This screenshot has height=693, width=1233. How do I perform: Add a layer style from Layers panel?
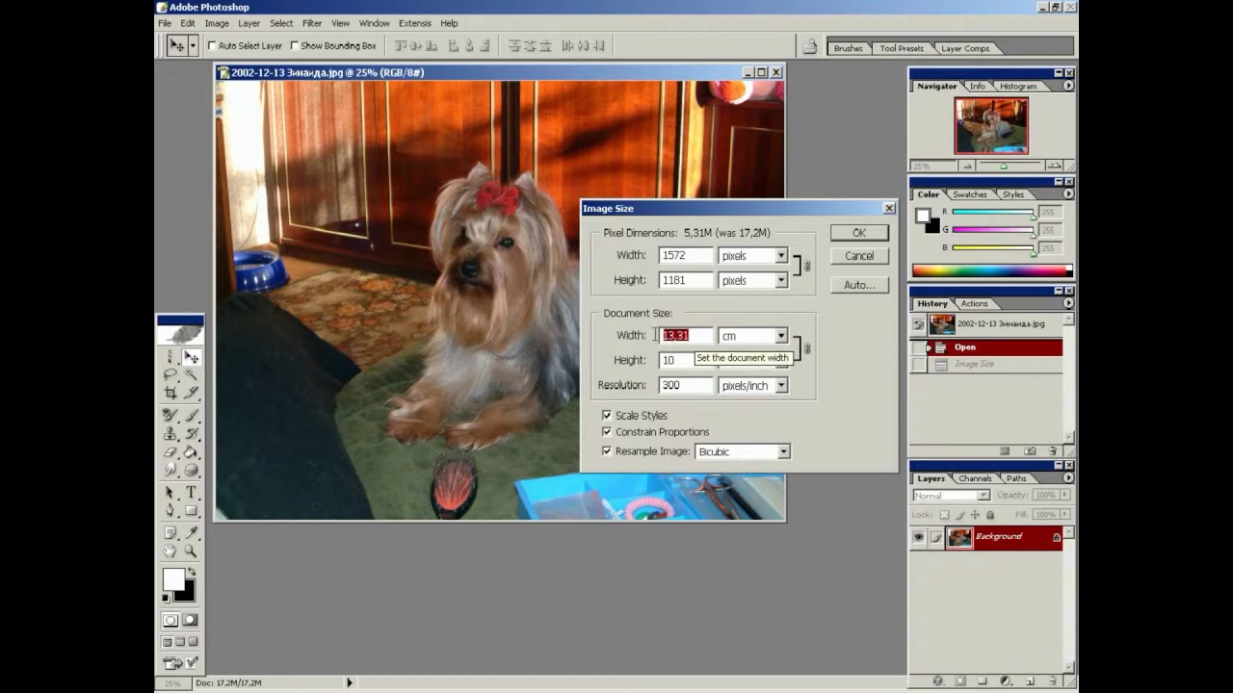938,680
